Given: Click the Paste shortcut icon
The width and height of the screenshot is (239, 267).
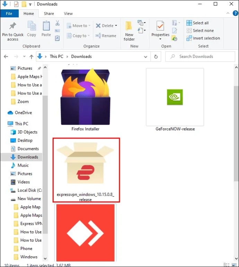Looking at the screenshot, I should [x=57, y=38].
